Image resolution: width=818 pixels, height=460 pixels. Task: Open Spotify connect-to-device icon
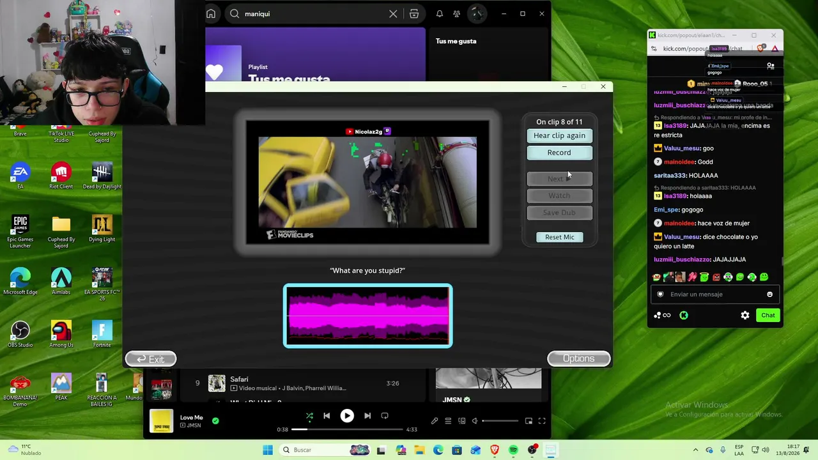click(461, 421)
